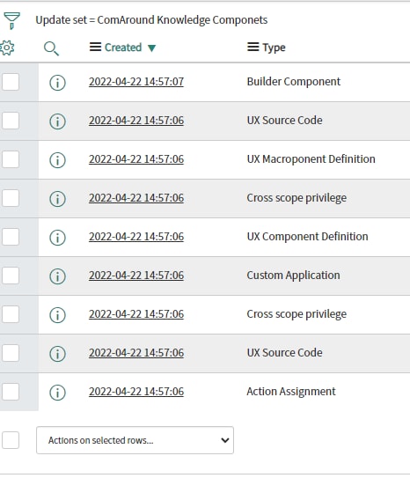Click Builder Component type cell

coord(294,82)
